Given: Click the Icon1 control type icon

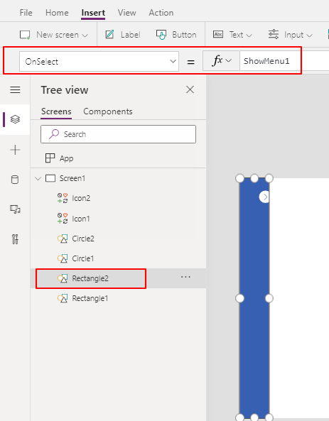Looking at the screenshot, I should [63, 218].
